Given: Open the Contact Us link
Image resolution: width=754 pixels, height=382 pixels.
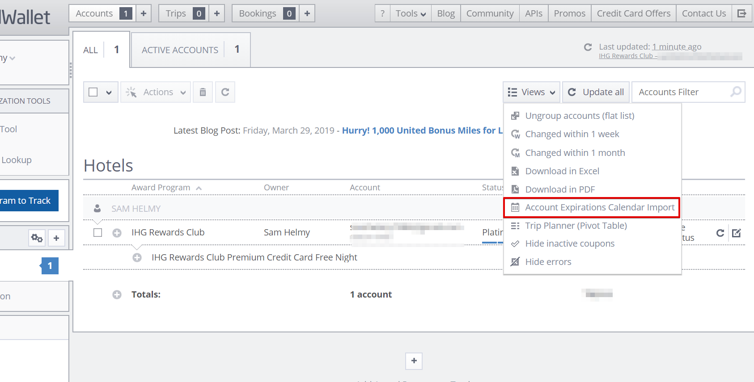Looking at the screenshot, I should coord(704,13).
